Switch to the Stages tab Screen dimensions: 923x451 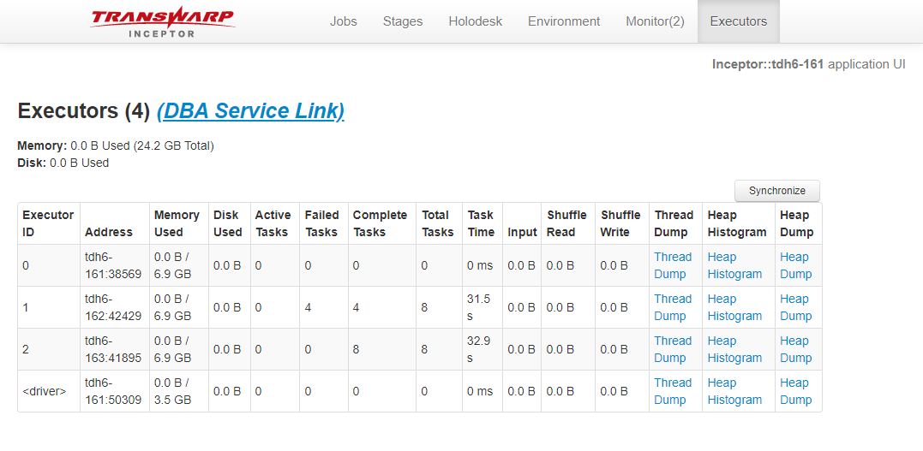(x=403, y=21)
